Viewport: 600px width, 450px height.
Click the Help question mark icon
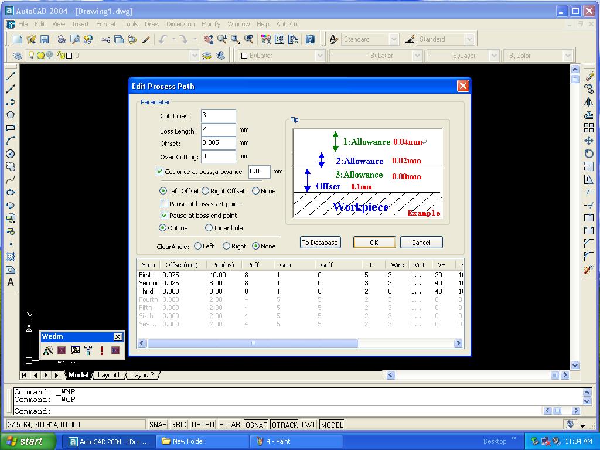(311, 39)
